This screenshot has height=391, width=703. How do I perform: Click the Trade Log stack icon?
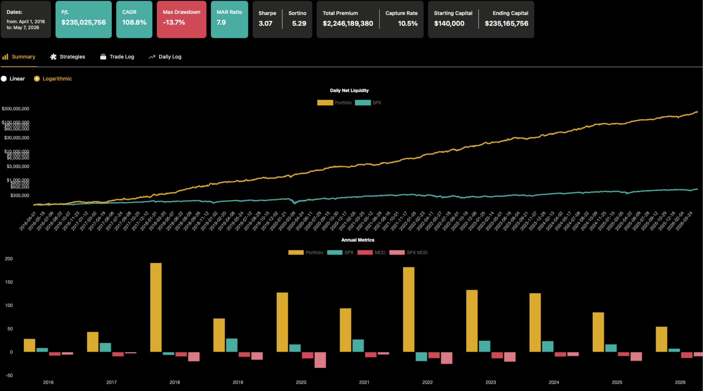(103, 57)
